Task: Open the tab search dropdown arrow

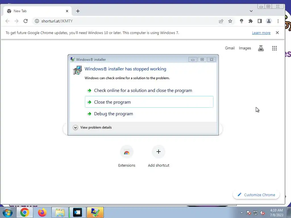Action: (x=251, y=11)
